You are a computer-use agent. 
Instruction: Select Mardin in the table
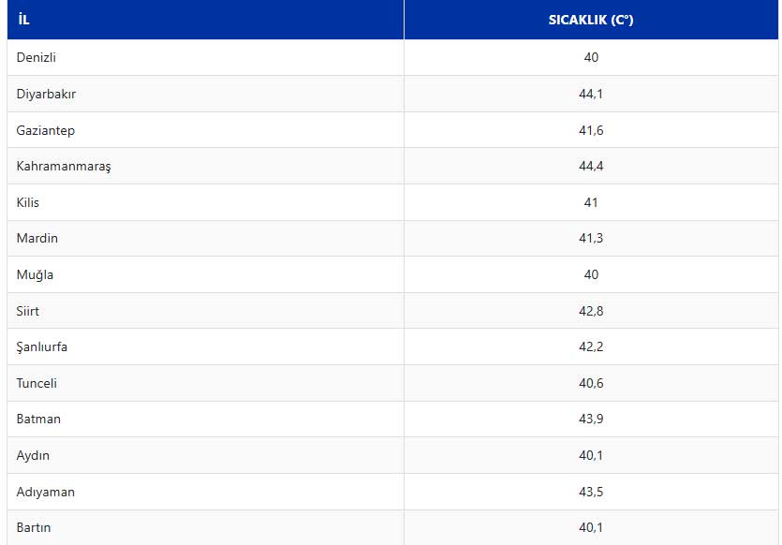[37, 239]
